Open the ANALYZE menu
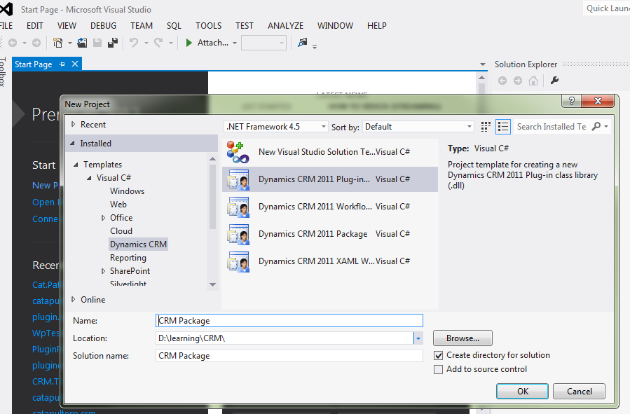Image resolution: width=630 pixels, height=414 pixels. (x=286, y=26)
